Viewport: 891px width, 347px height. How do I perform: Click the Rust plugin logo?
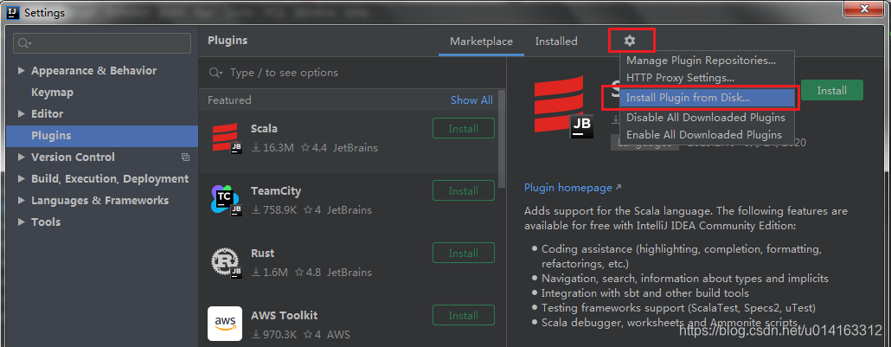point(226,262)
